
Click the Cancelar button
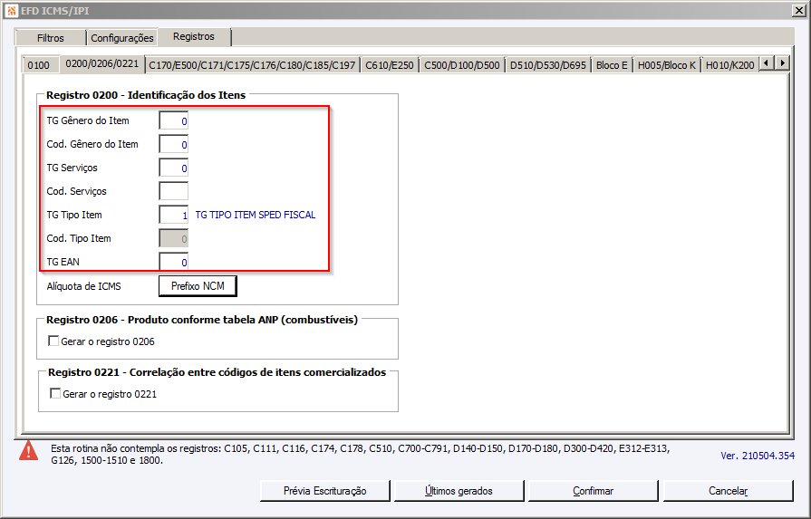click(x=728, y=491)
